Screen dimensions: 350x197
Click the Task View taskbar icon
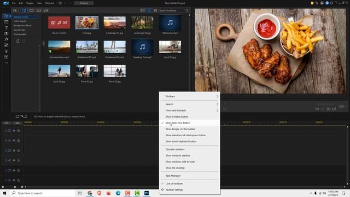pos(80,193)
